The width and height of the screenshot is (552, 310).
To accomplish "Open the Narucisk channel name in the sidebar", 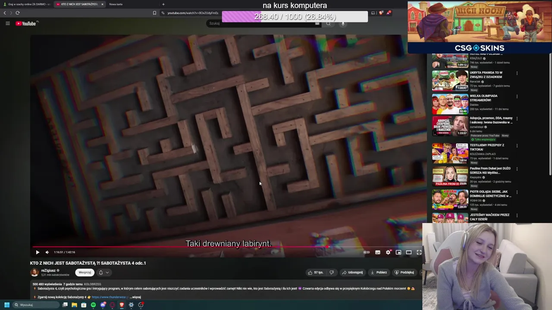I will click(476, 81).
